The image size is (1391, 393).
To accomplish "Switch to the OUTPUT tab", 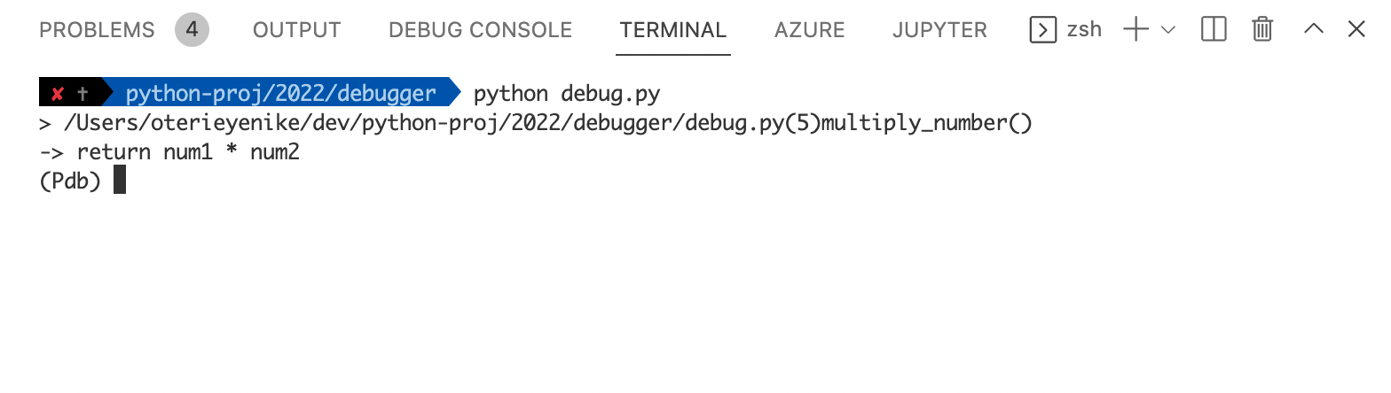I will [x=296, y=30].
